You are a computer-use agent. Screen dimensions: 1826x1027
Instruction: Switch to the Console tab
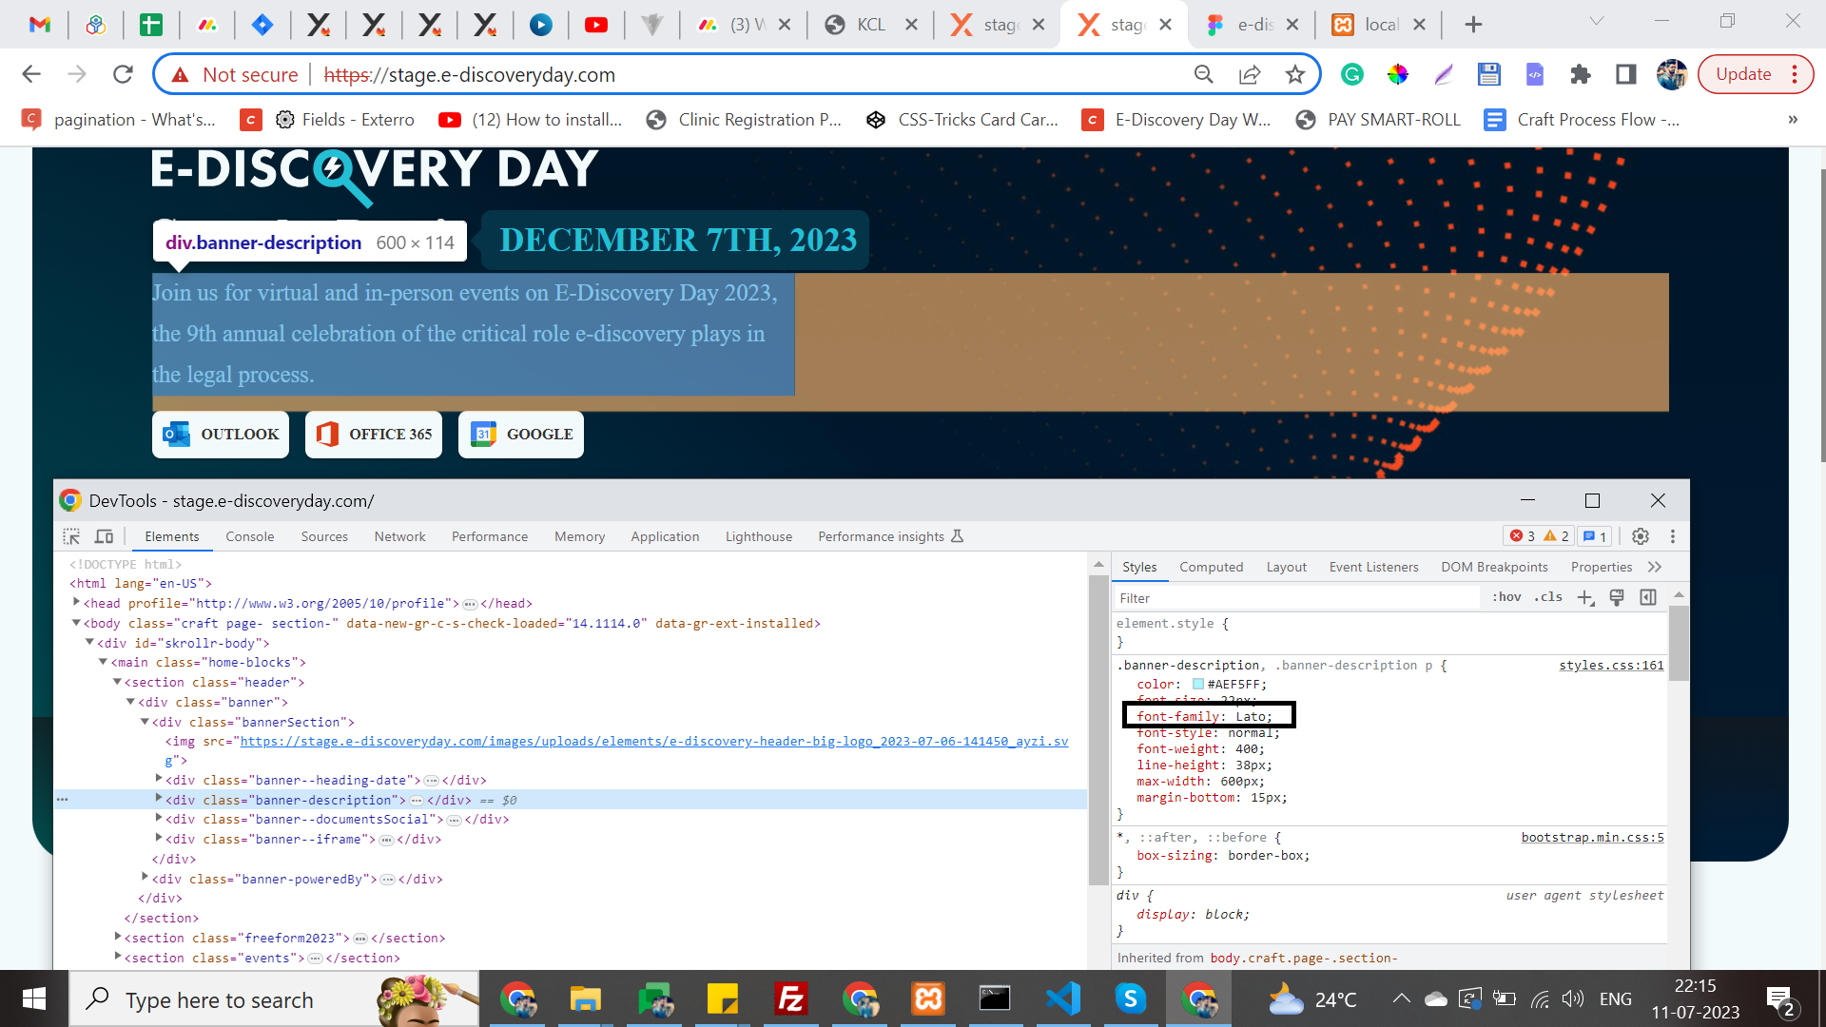click(249, 536)
